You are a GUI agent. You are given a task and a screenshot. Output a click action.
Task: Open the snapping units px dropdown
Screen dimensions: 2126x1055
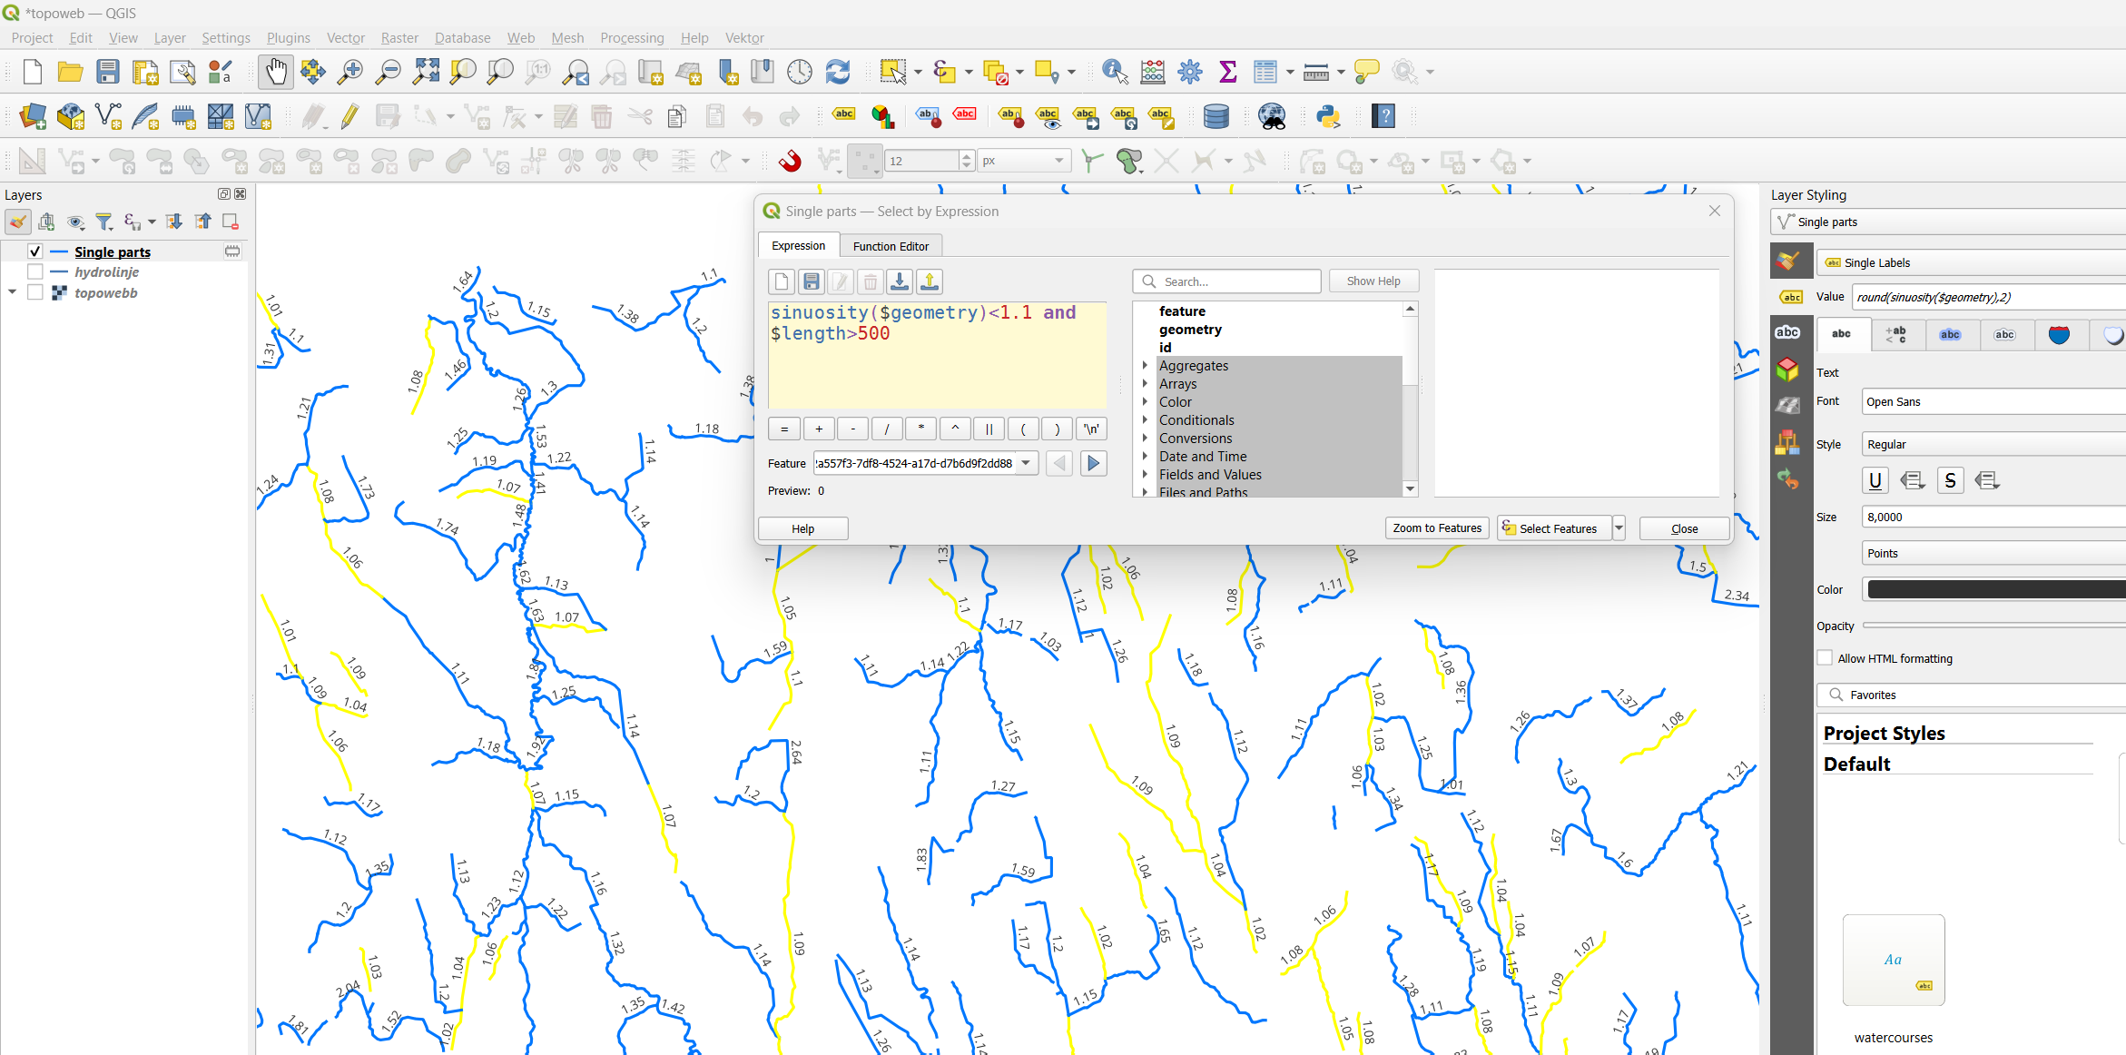click(1025, 161)
